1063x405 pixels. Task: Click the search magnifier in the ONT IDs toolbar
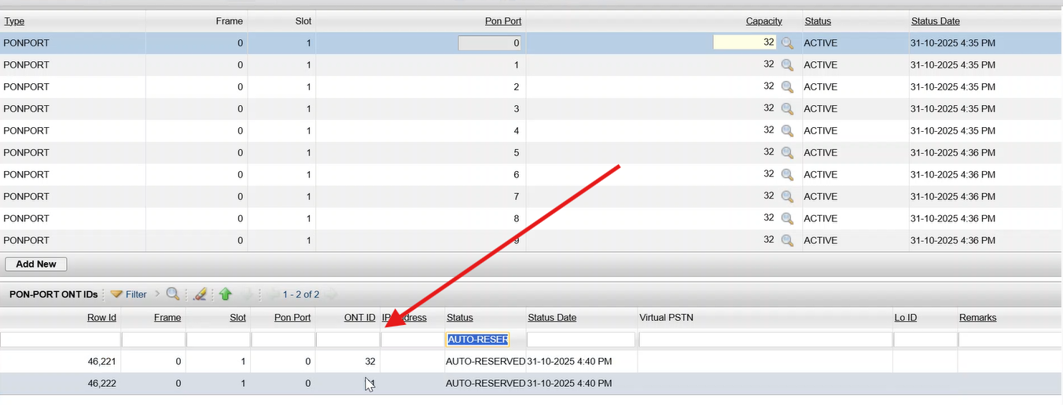click(173, 294)
